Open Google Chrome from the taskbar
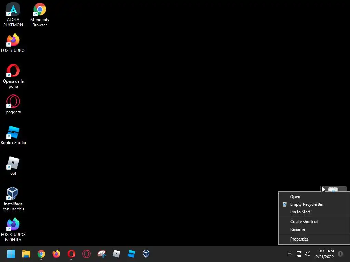The image size is (350, 262). 41,254
